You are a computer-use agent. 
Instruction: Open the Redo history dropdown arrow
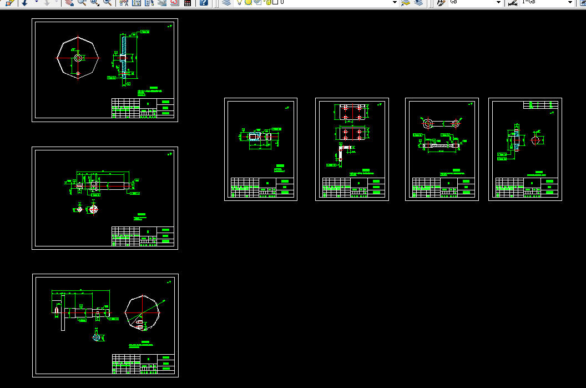point(57,2)
